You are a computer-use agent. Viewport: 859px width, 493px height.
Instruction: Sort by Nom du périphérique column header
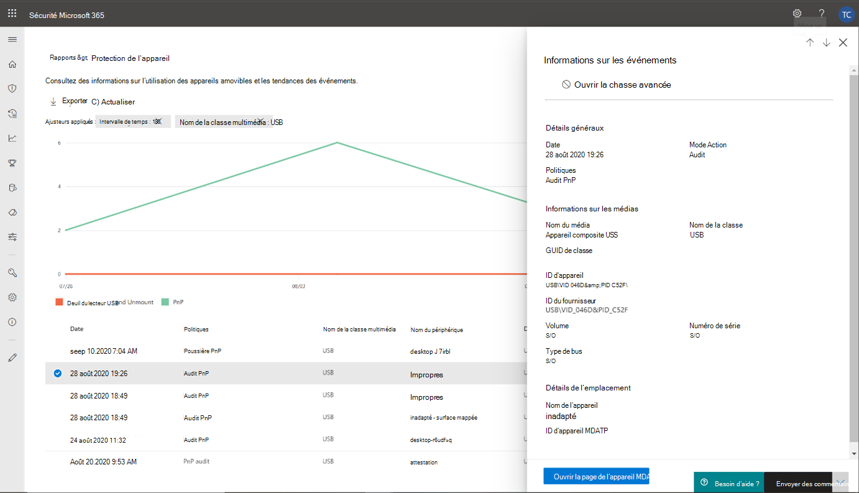(436, 329)
